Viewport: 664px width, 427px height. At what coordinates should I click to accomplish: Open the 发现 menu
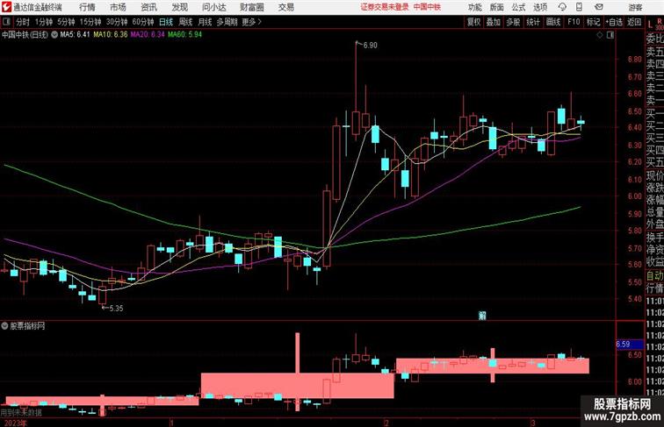pos(179,7)
